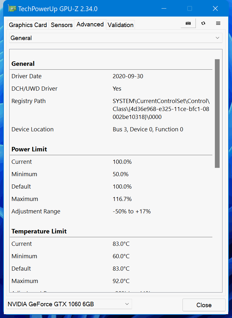Select the Registry Path value text
The image size is (232, 318).
pyautogui.click(x=161, y=109)
